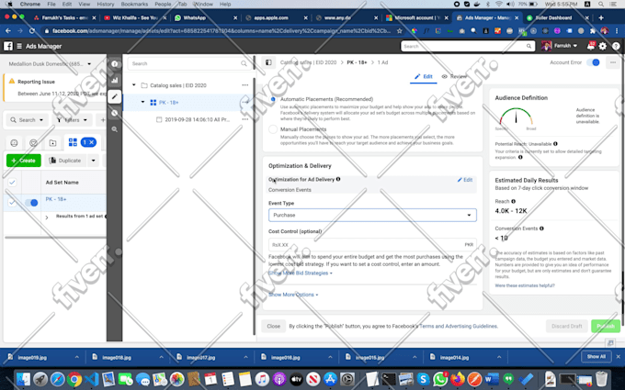Open the Duplicate dropdown arrow
Screen dimensions: 625x390
tap(93, 161)
